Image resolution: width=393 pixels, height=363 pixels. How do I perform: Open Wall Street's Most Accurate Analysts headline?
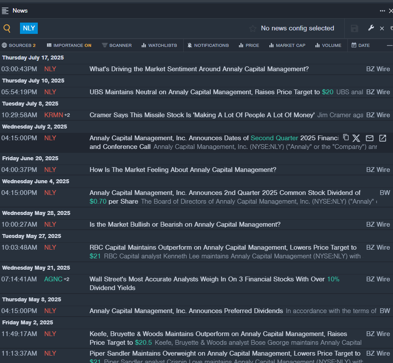214,283
